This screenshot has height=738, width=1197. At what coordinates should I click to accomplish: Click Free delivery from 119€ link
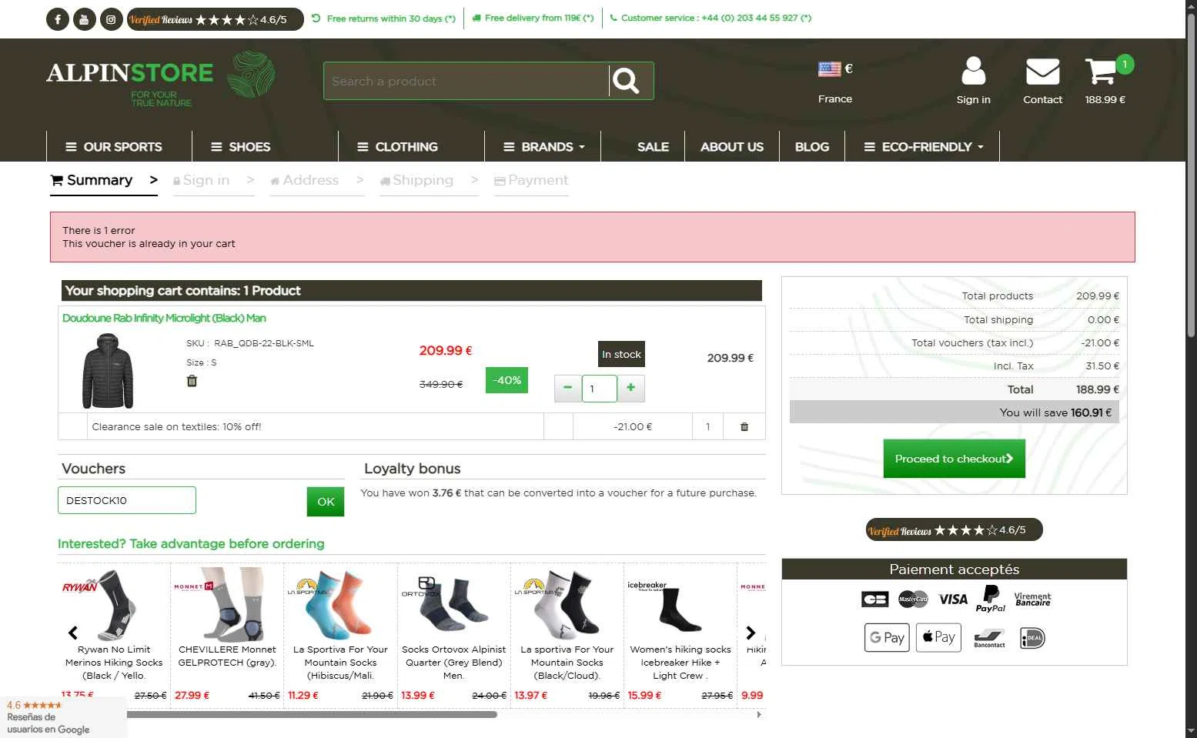(x=533, y=18)
